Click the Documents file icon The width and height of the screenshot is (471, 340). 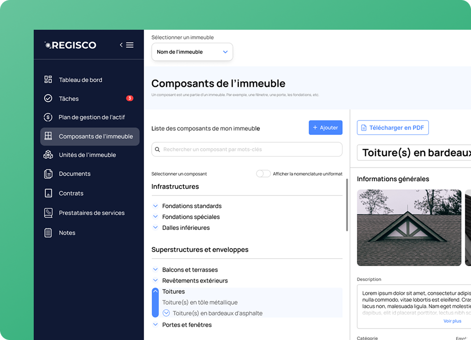click(x=48, y=173)
